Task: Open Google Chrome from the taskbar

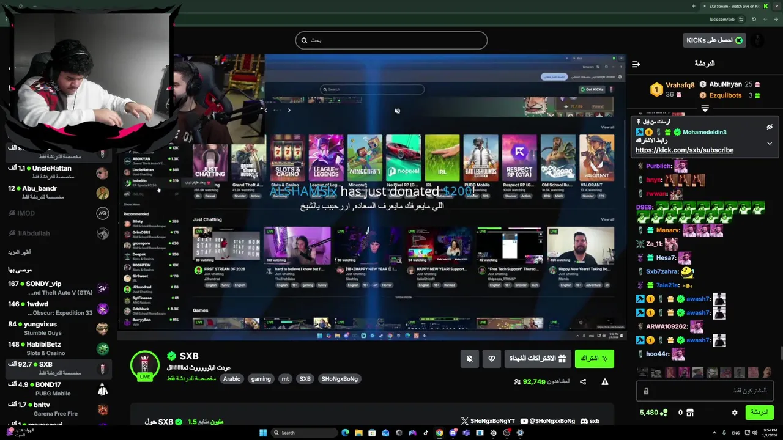Action: point(439,433)
